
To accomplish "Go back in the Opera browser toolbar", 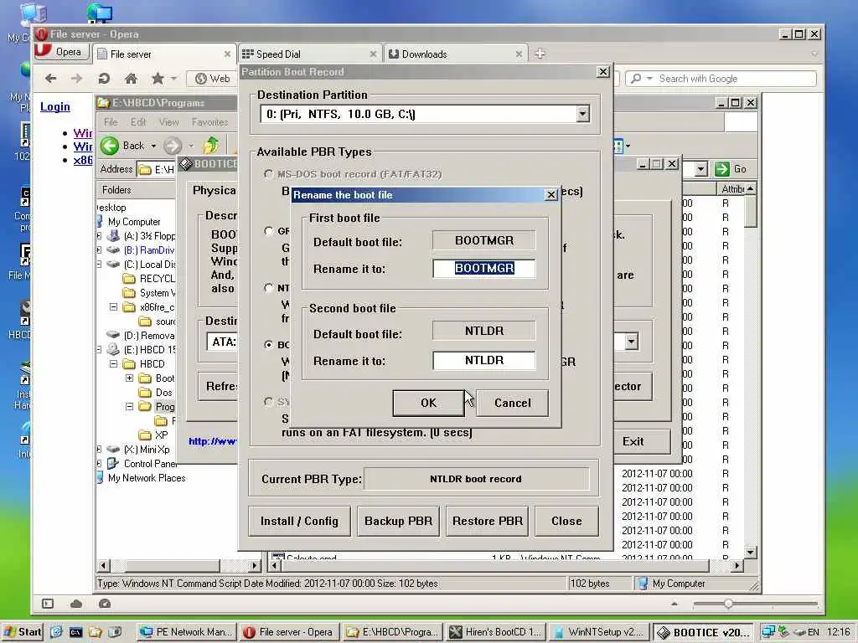I will point(51,79).
